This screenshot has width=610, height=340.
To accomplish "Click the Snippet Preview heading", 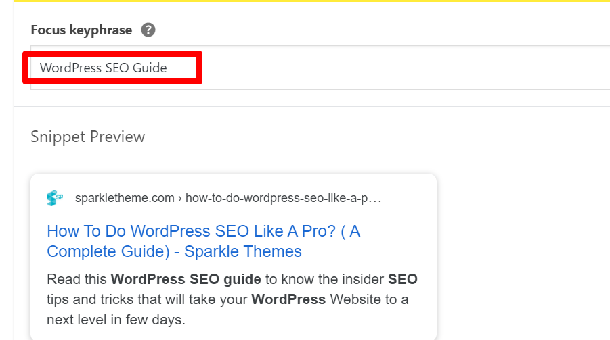I will 88,137.
